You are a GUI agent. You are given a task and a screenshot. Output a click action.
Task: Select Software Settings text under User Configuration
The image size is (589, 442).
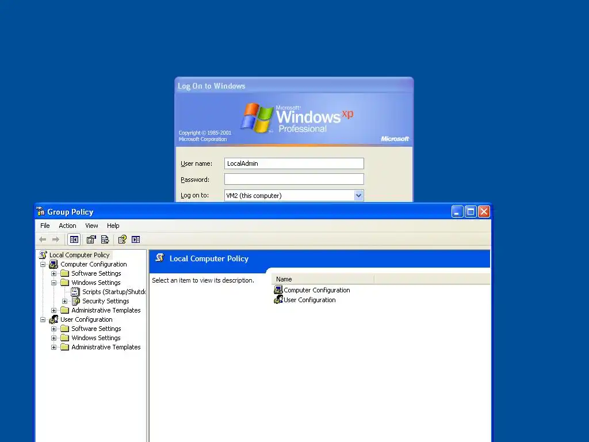(x=96, y=329)
